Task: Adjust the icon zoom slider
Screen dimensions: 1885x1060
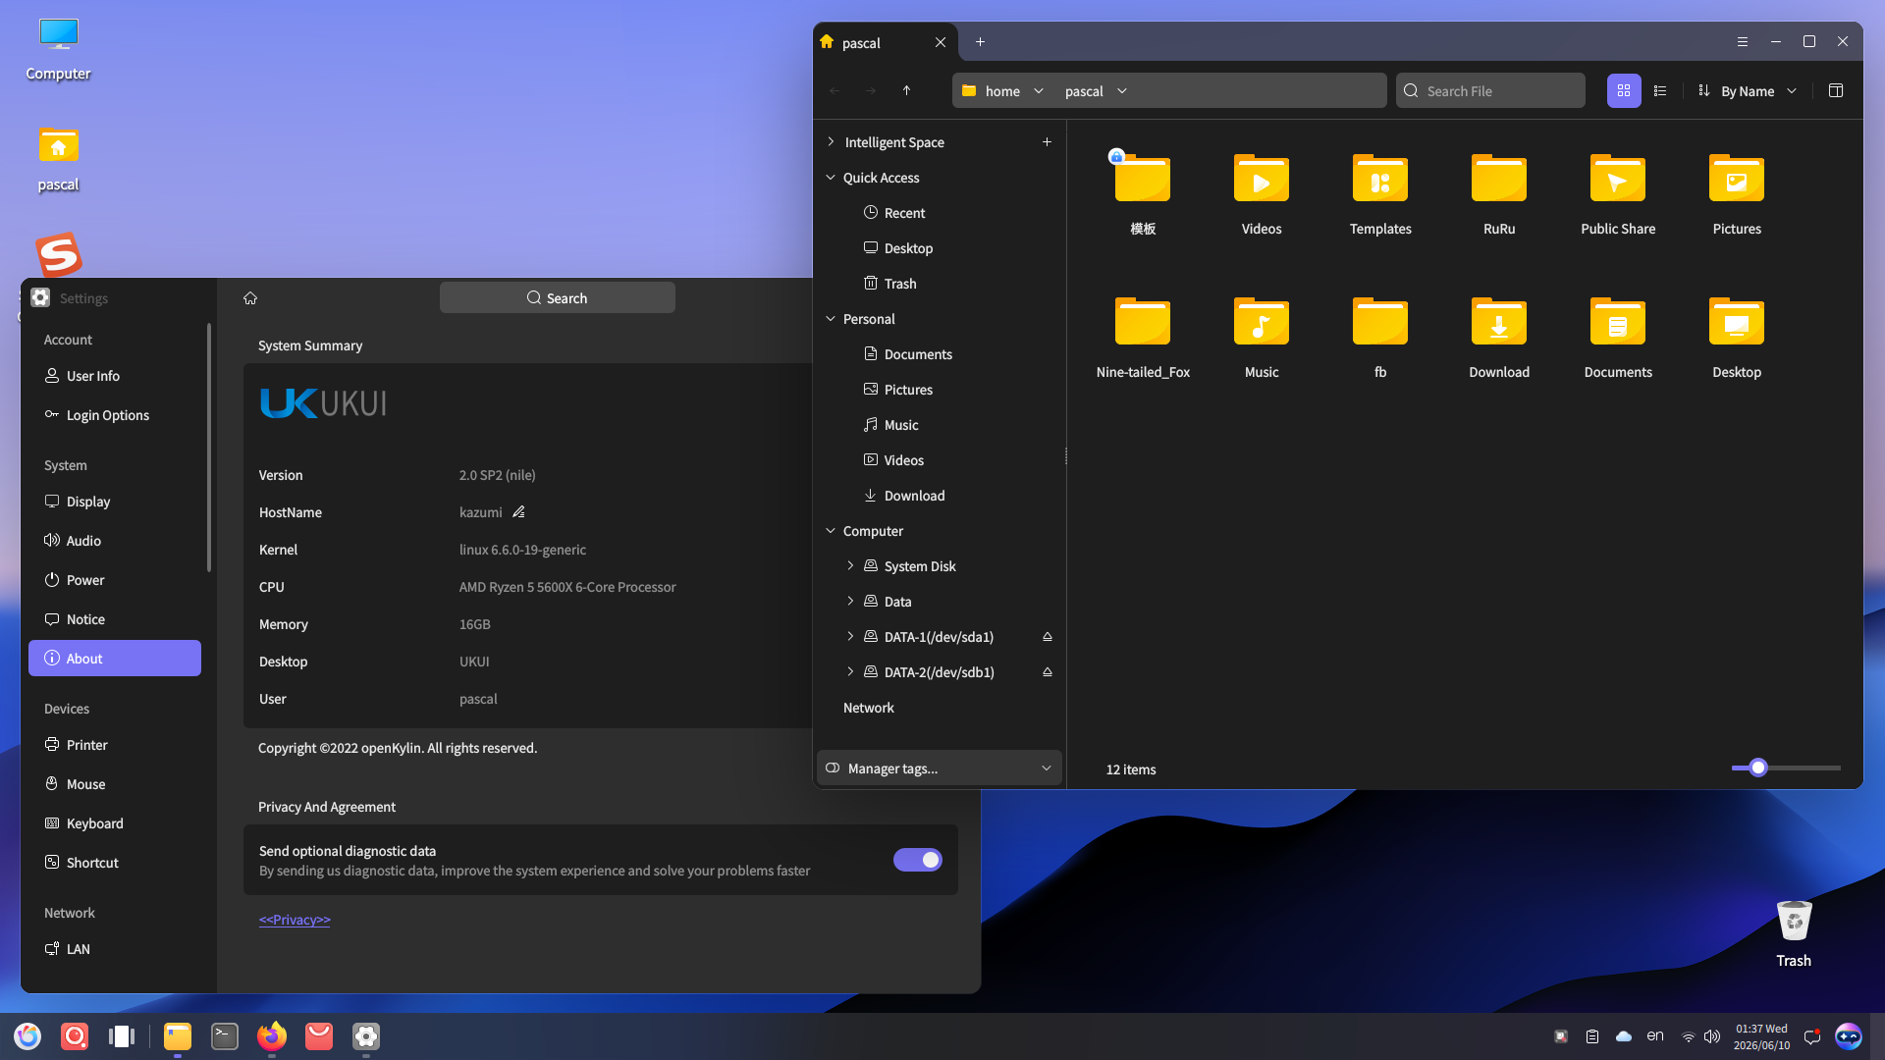Action: click(1757, 768)
